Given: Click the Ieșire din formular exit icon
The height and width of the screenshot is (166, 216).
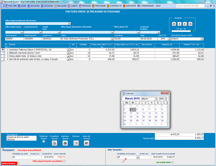Looking at the screenshot, I should pos(86,143).
